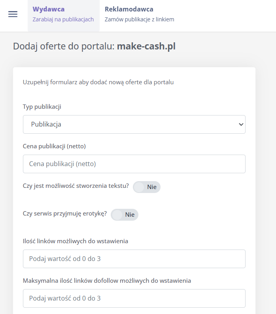
Task: Click the 'Czy serwis przyjmuję erotykę?' label
Action: point(65,214)
